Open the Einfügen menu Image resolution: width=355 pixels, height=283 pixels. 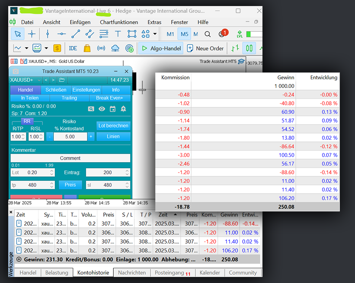[80, 22]
